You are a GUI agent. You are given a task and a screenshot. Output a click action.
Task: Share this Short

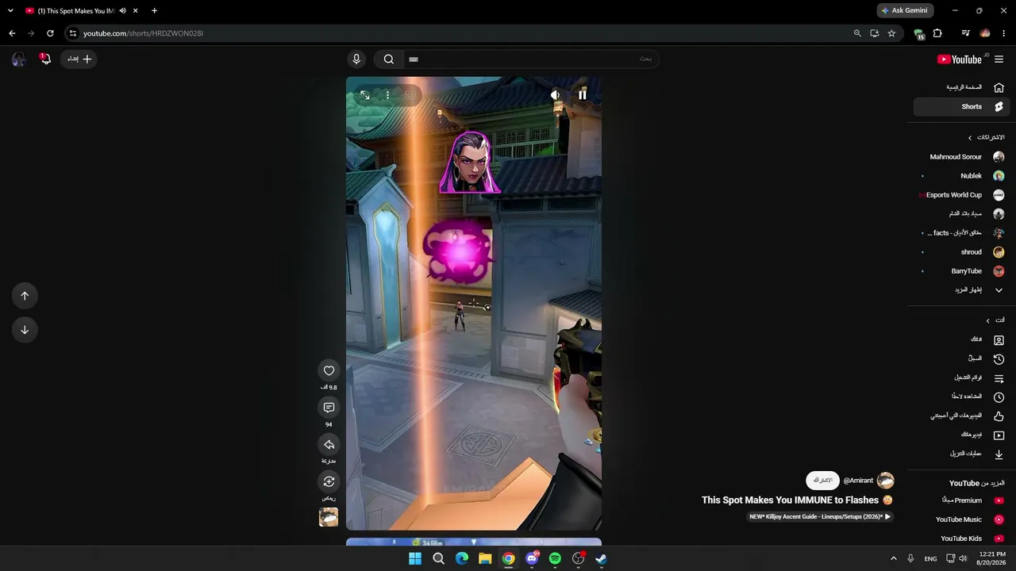pyautogui.click(x=329, y=445)
